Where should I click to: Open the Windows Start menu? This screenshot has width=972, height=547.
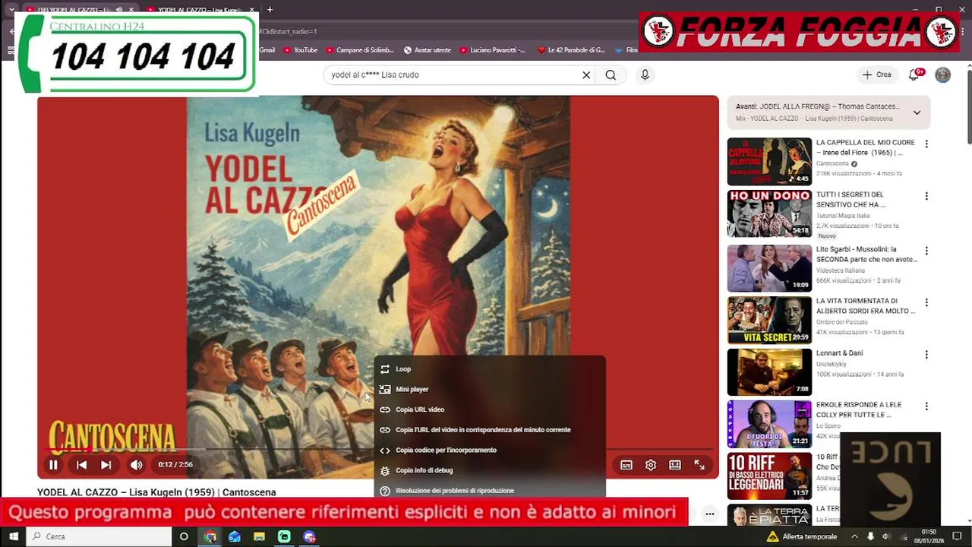tap(12, 536)
